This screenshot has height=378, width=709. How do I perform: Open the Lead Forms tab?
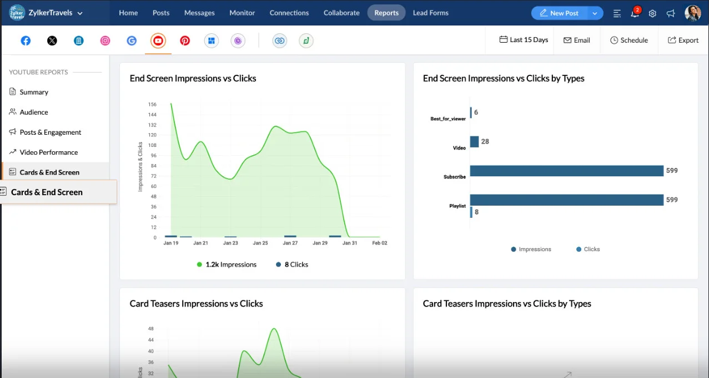(430, 13)
